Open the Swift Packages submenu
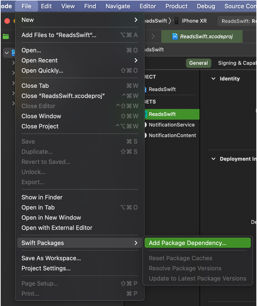The height and width of the screenshot is (306, 257). pos(79,243)
